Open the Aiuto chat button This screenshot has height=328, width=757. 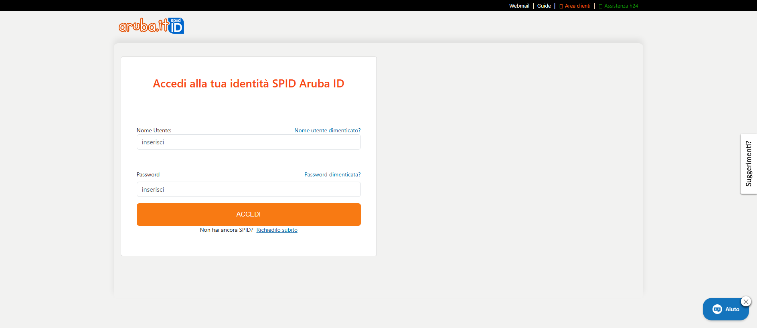(726, 309)
